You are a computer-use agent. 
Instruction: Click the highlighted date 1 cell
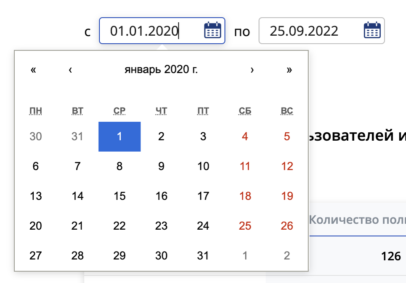click(x=119, y=136)
